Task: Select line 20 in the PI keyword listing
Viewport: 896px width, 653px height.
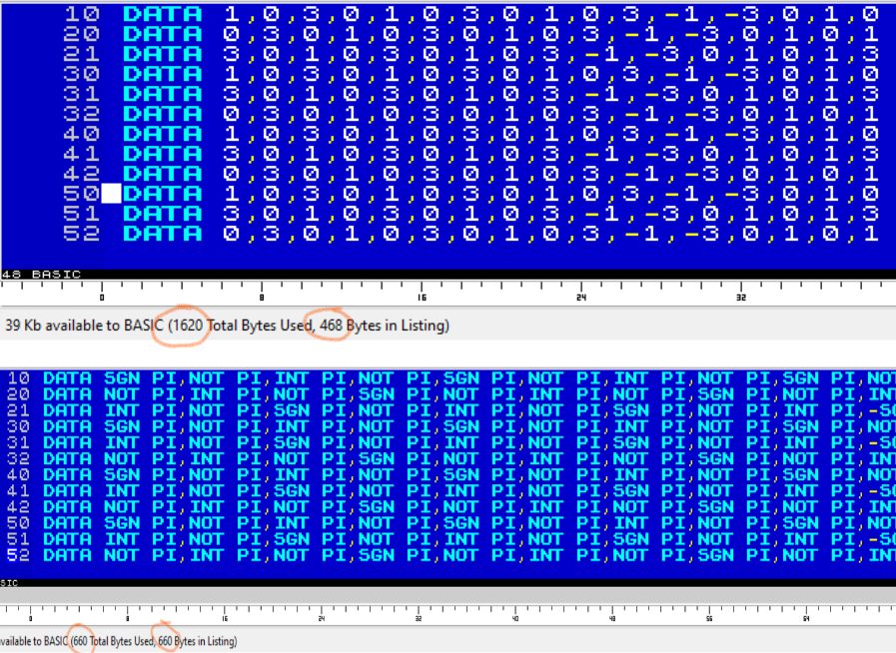Action: pos(450,394)
